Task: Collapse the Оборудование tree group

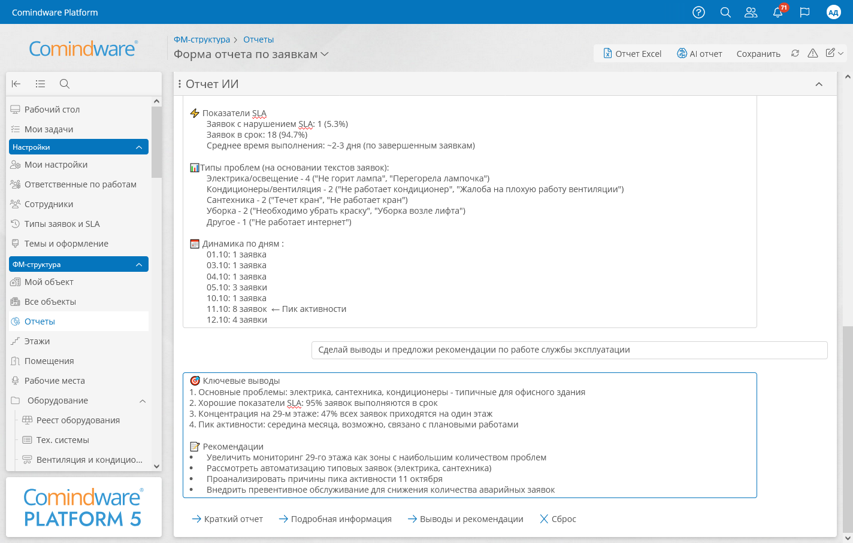Action: (143, 401)
